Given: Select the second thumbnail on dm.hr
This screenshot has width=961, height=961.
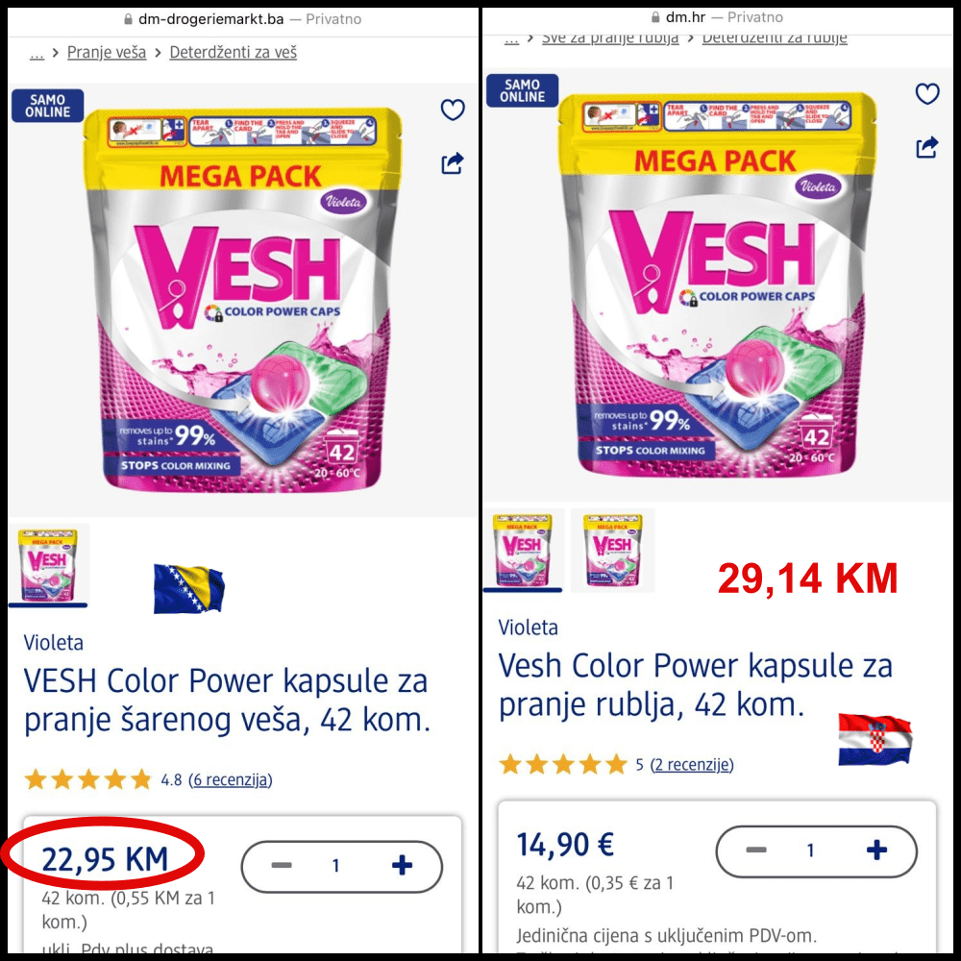Looking at the screenshot, I should [612, 549].
